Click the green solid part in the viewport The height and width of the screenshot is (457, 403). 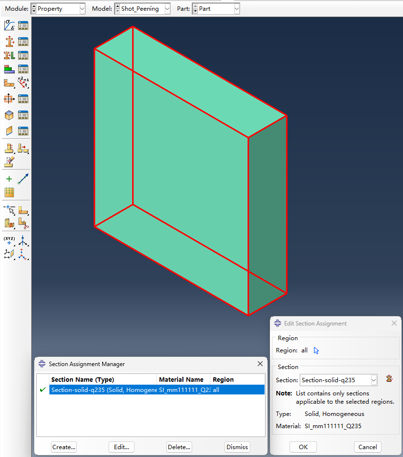[191, 171]
